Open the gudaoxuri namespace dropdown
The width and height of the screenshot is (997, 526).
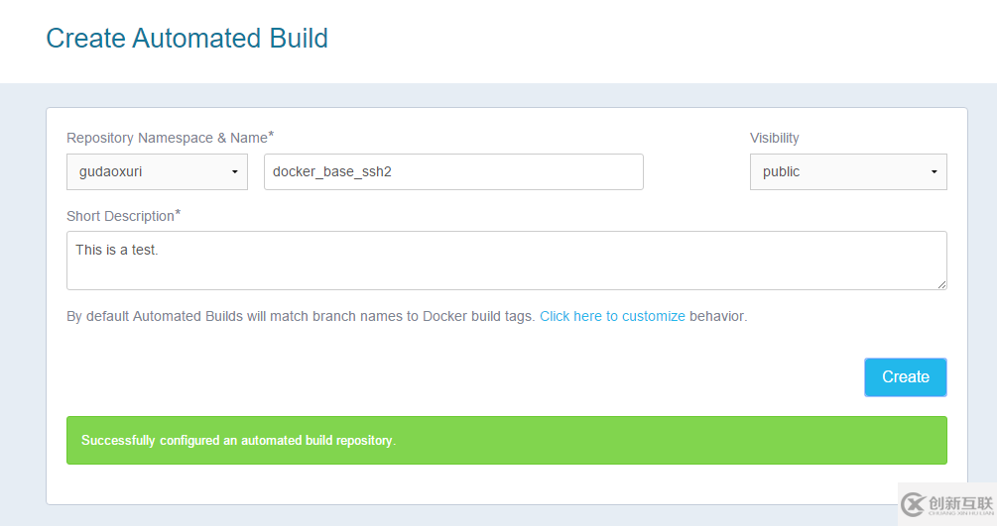[x=157, y=171]
